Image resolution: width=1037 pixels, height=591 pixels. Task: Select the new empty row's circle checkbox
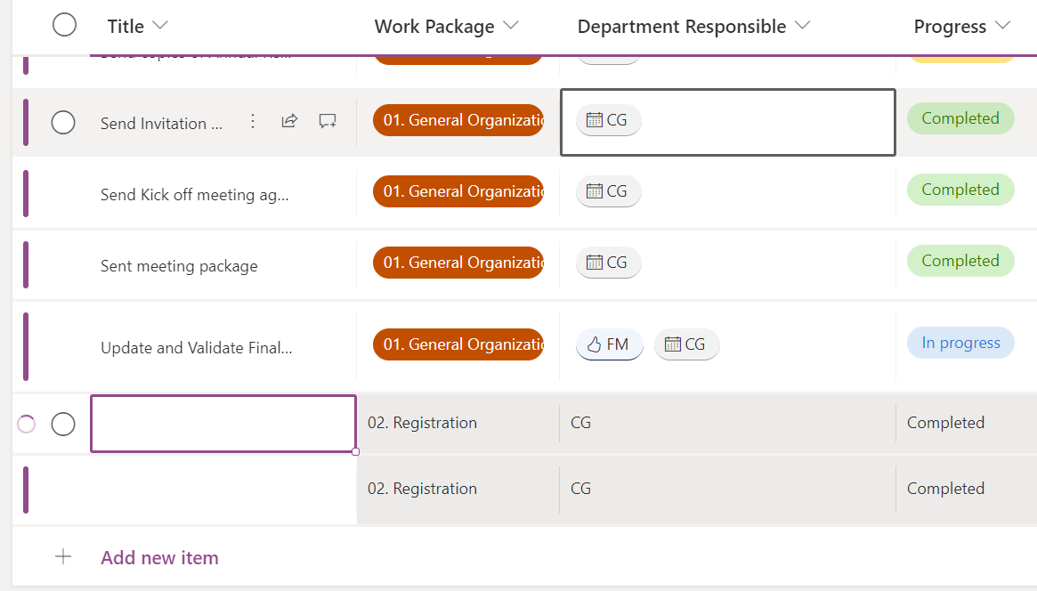tap(63, 425)
